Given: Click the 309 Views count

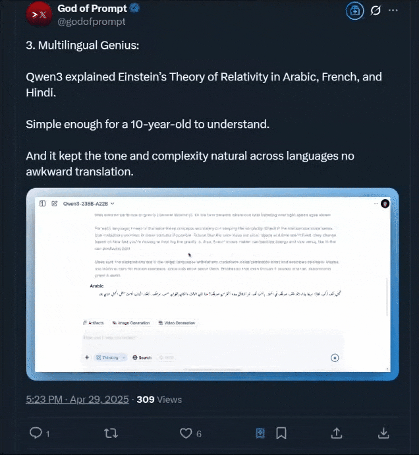Looking at the screenshot, I should (159, 399).
